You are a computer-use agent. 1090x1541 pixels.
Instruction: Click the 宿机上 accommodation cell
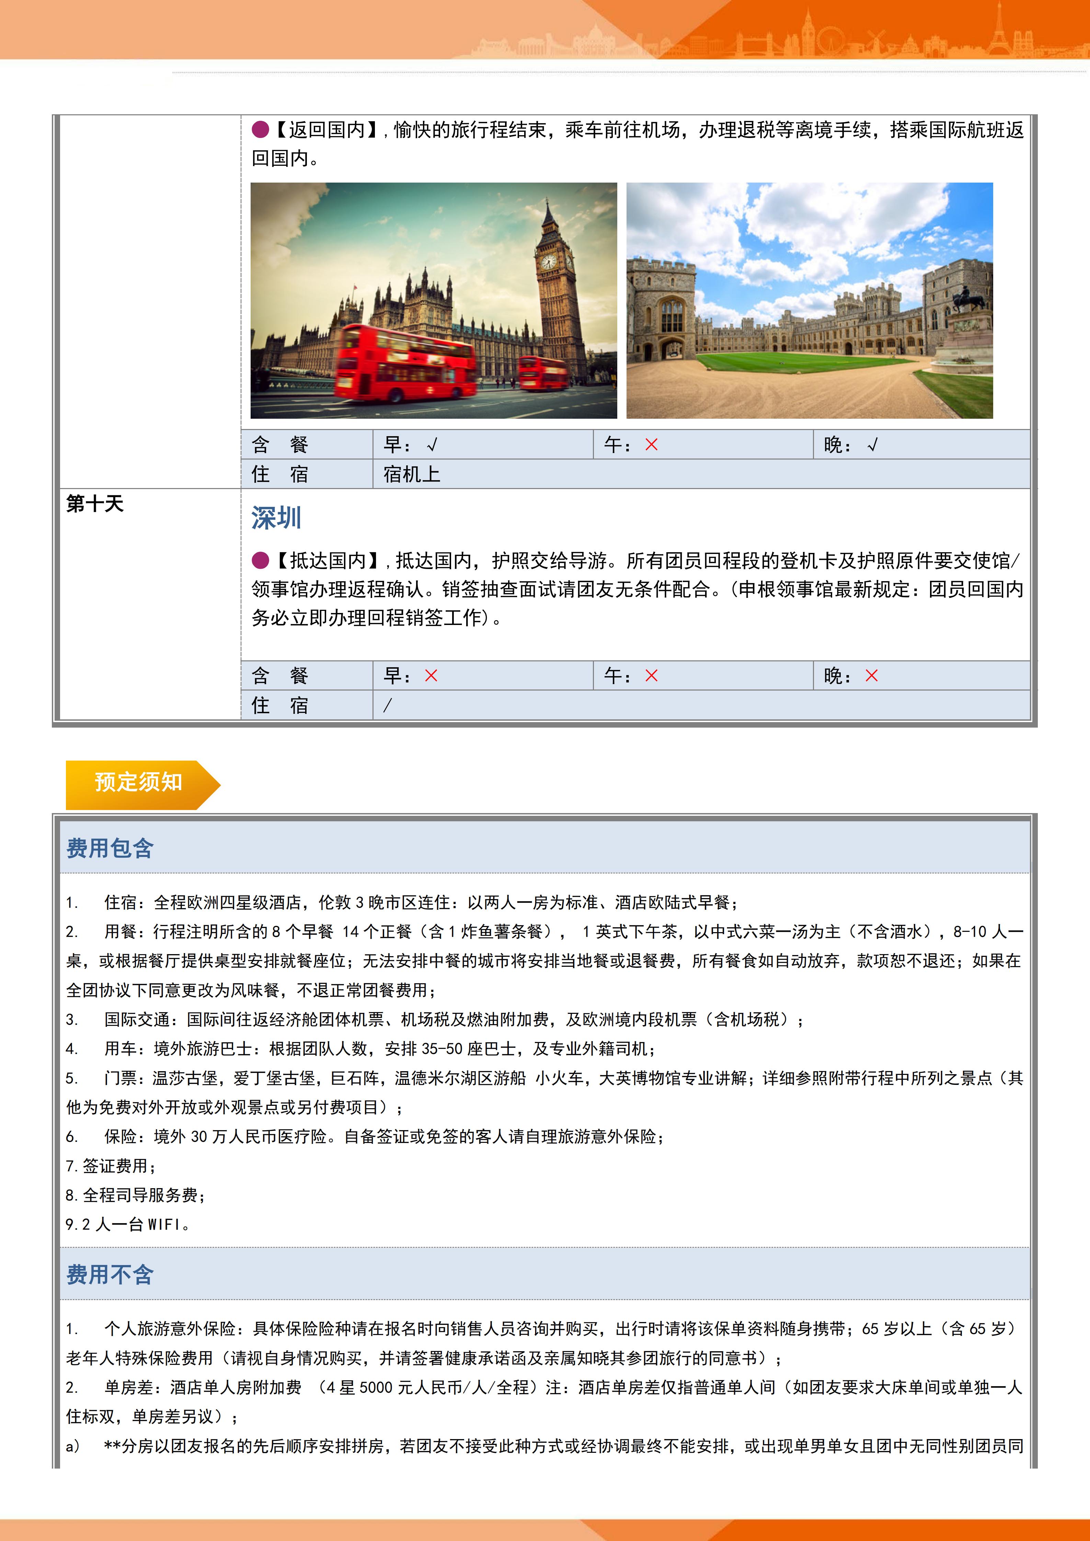tap(411, 475)
